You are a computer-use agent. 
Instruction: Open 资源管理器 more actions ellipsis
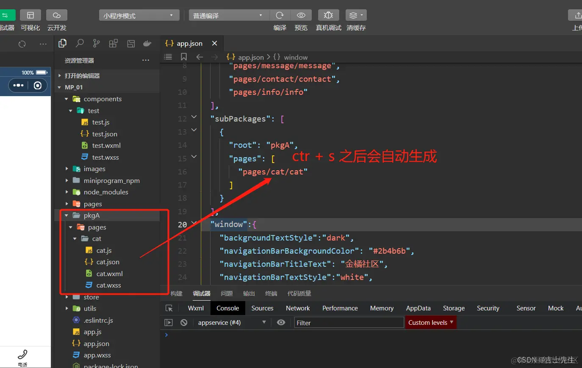pyautogui.click(x=146, y=60)
